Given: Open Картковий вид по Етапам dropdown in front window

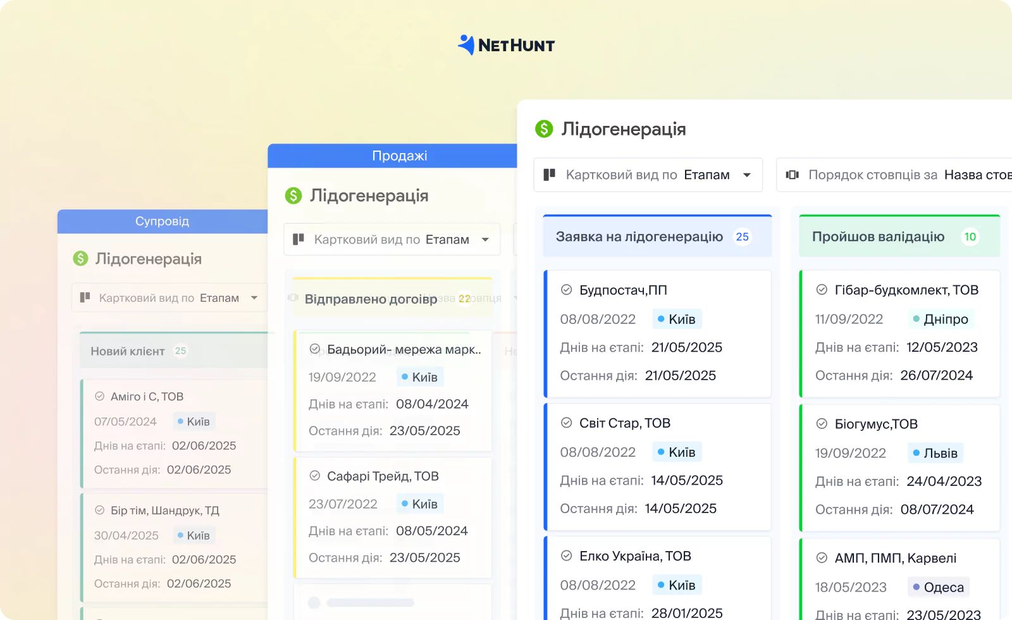Looking at the screenshot, I should pos(648,175).
